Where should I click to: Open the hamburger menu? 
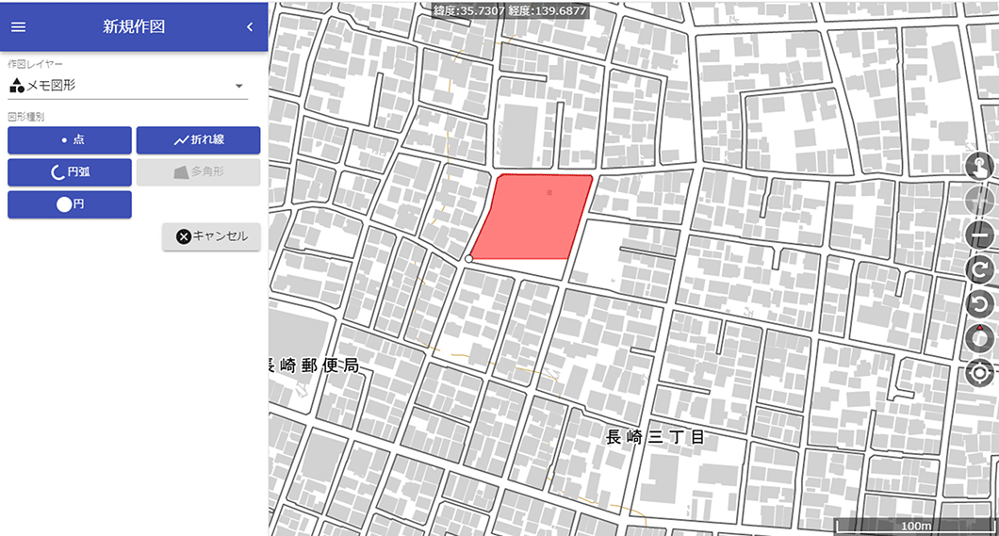(18, 26)
